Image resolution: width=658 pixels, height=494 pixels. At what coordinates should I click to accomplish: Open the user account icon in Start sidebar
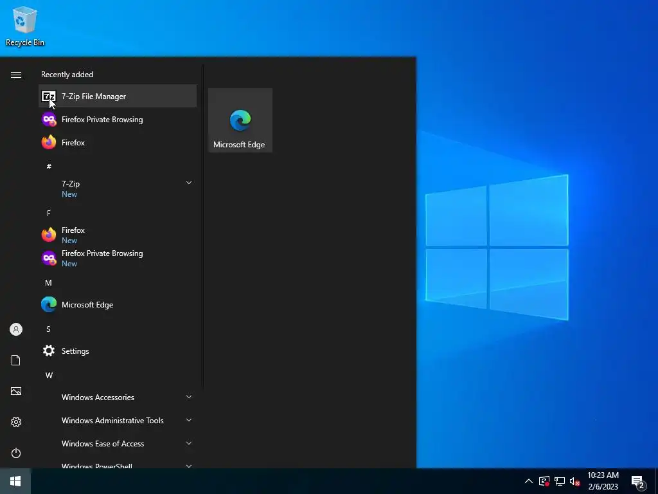coord(16,329)
